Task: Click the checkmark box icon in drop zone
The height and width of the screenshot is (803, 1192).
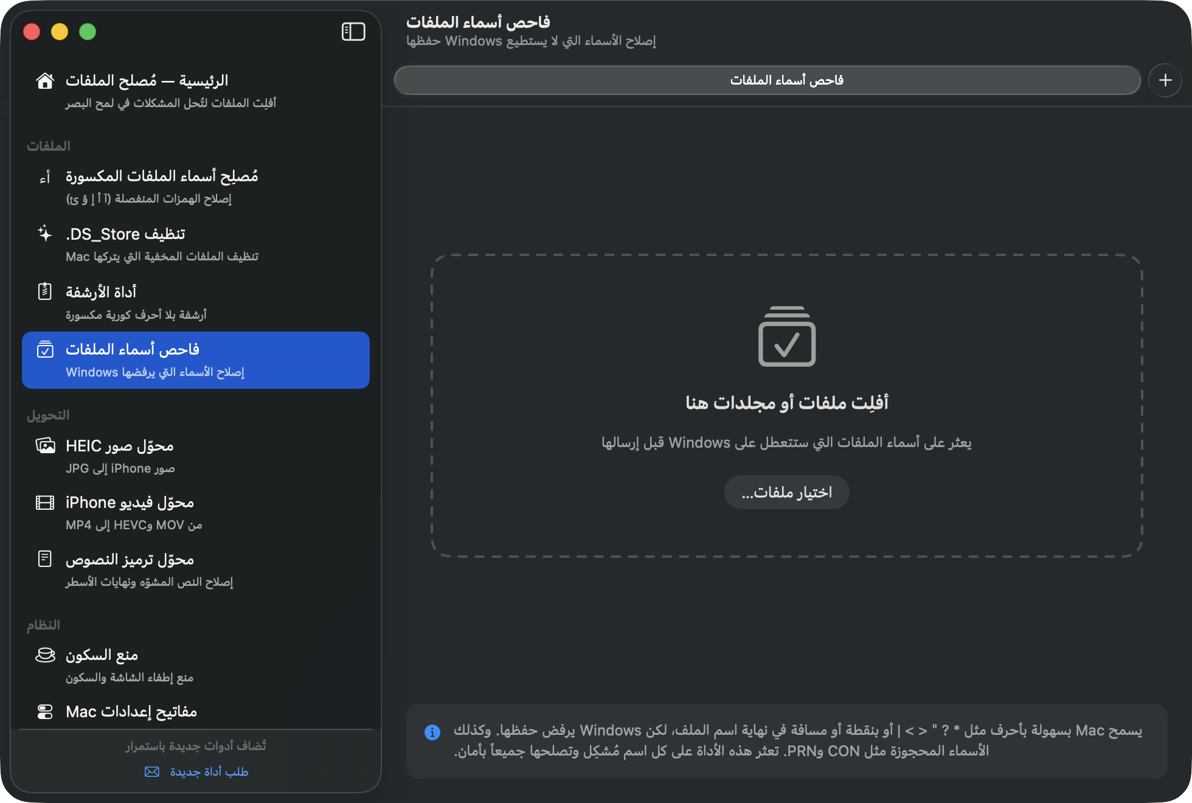Action: (x=787, y=336)
